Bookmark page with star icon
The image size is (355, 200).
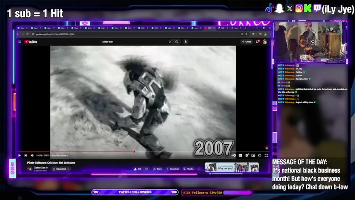click(247, 34)
